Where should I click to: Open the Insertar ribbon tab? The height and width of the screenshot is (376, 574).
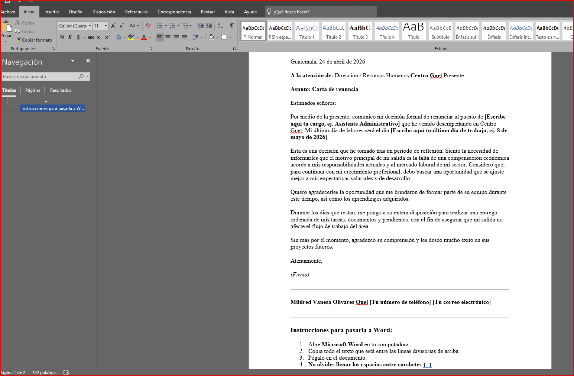point(52,12)
